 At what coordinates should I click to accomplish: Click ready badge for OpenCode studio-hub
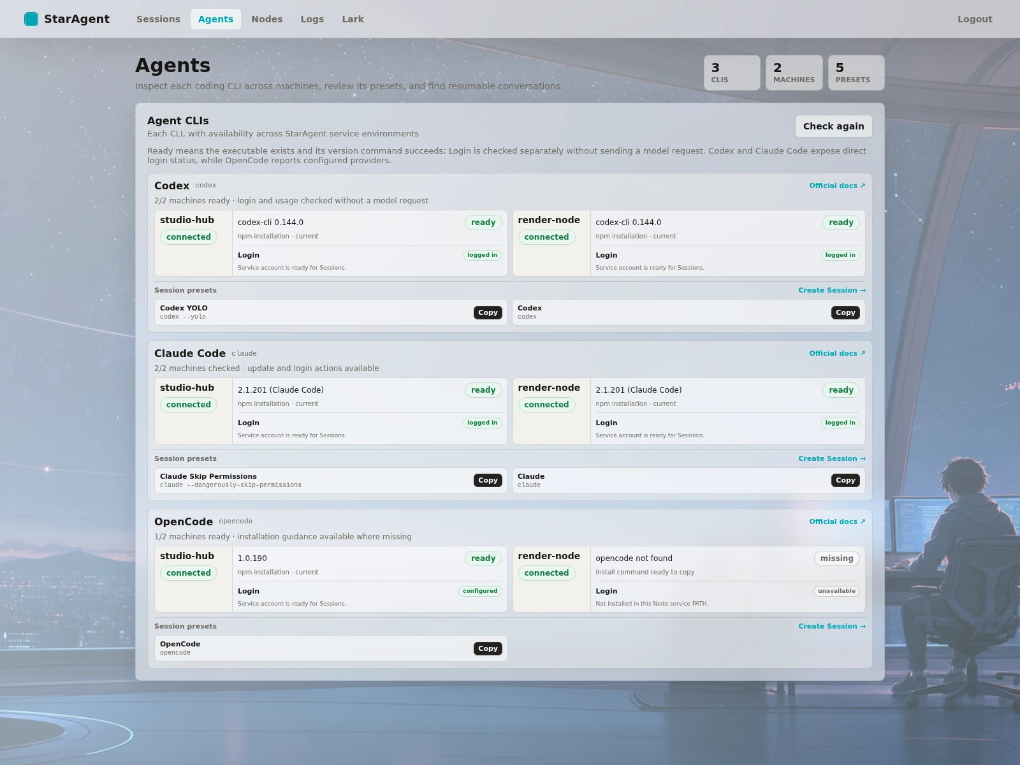click(483, 558)
